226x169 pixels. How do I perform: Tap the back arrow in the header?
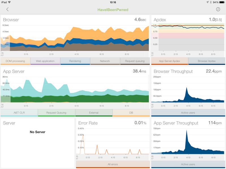(8, 9)
